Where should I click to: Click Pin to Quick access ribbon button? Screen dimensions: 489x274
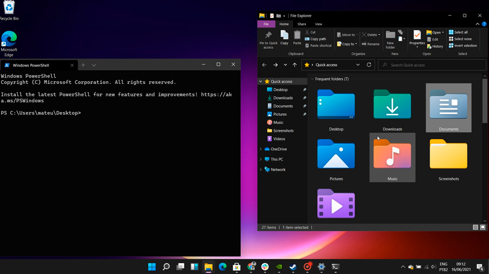(x=268, y=40)
